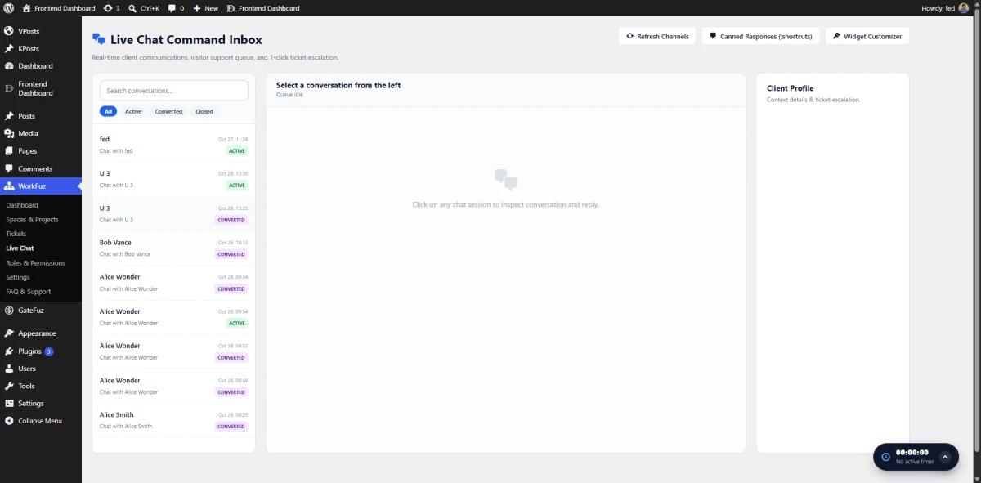The width and height of the screenshot is (981, 483).
Task: Open the Alice Smith conversation
Action: [174, 420]
